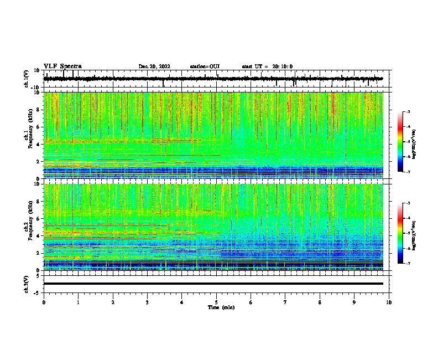
Task: Click the "-4" label on ch.1 colorbar
Action: pyautogui.click(x=408, y=127)
